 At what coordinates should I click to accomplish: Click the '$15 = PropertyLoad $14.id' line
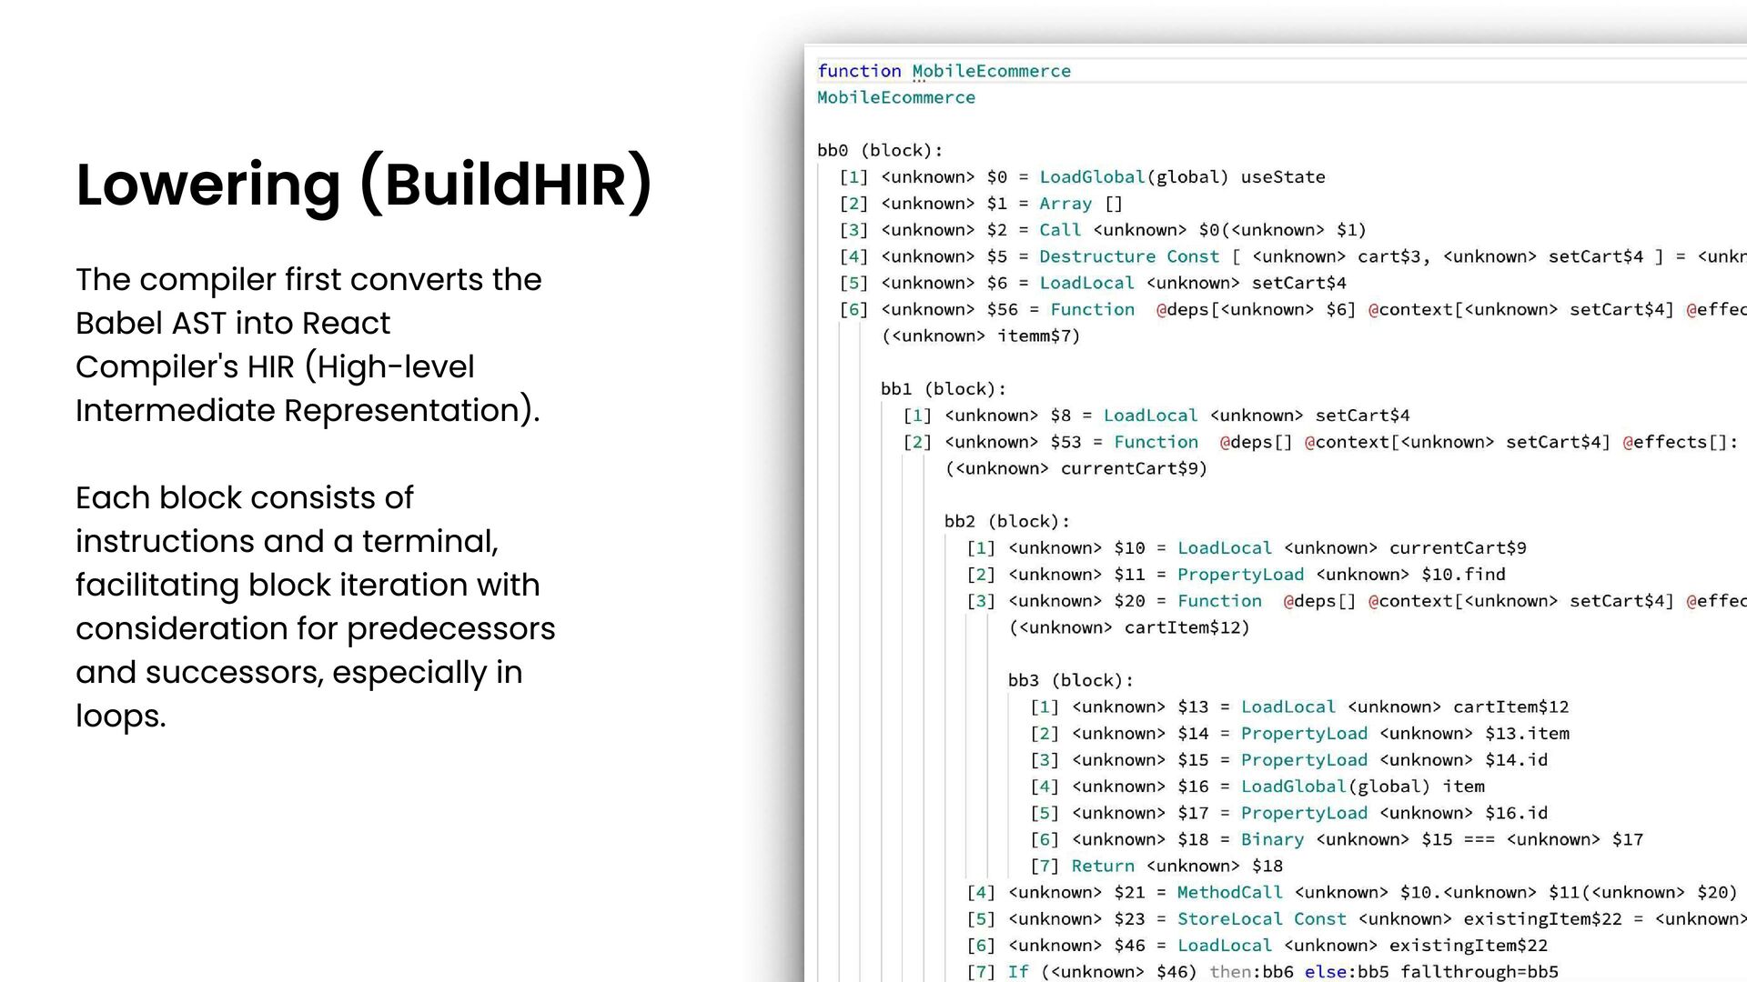coord(1289,760)
